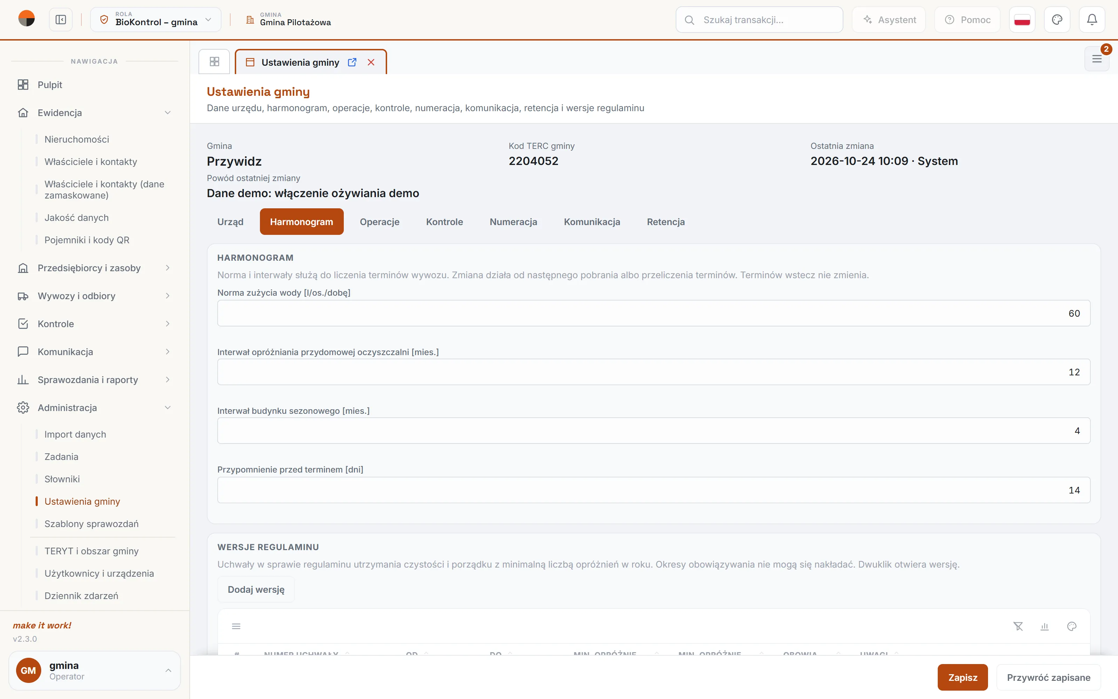Open Ustawienia gminy tab in new window

click(x=352, y=63)
